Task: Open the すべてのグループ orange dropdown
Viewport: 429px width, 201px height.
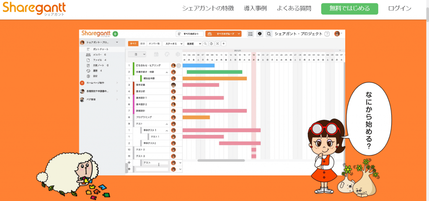Action: pyautogui.click(x=224, y=34)
